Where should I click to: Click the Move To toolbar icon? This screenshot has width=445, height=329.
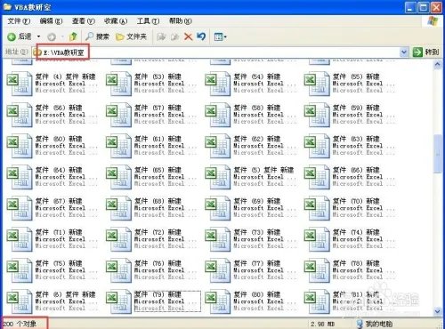[161, 36]
